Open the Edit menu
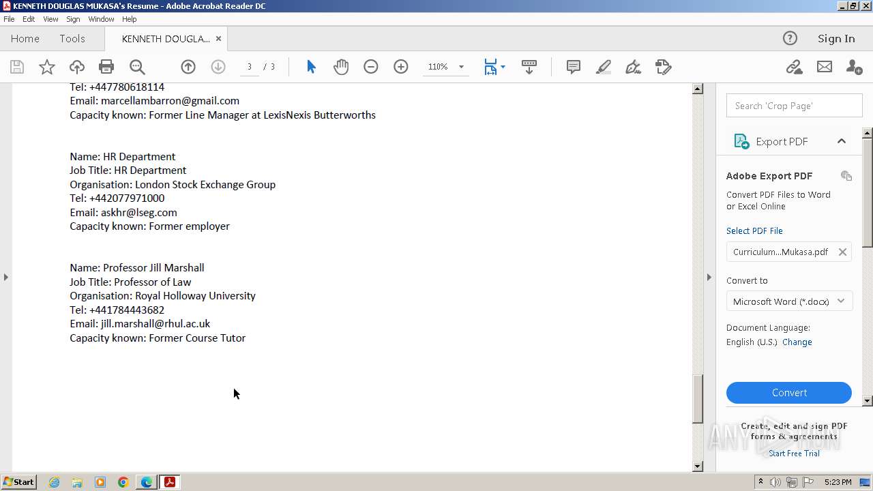 29,19
